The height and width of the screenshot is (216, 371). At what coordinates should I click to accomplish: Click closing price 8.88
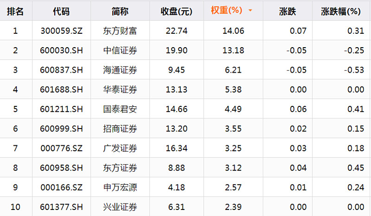(177, 168)
